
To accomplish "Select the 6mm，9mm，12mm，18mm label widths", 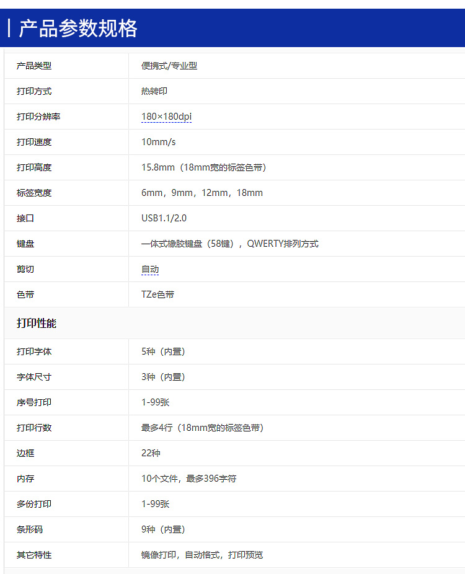I will (202, 193).
